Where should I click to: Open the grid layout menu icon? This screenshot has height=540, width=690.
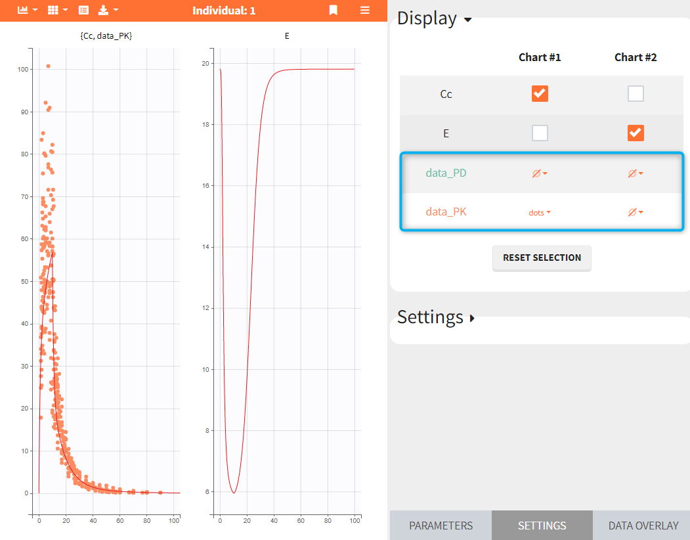(x=58, y=11)
